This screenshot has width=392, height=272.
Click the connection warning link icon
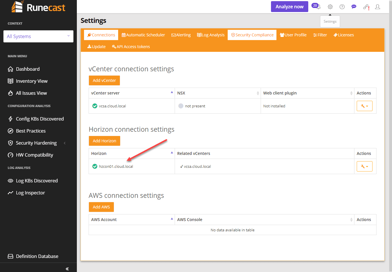366,7
